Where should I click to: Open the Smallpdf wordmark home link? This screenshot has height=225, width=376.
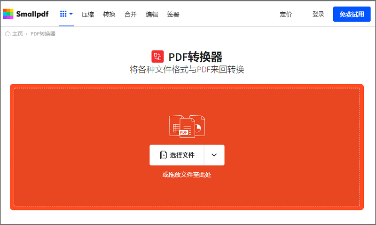(32, 14)
